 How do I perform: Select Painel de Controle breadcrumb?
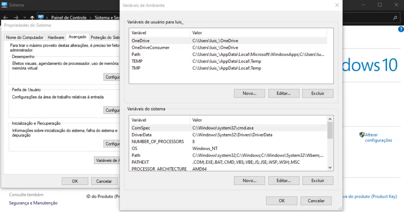tap(69, 17)
